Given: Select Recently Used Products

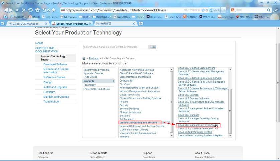Looking at the screenshot, I should (x=96, y=70).
